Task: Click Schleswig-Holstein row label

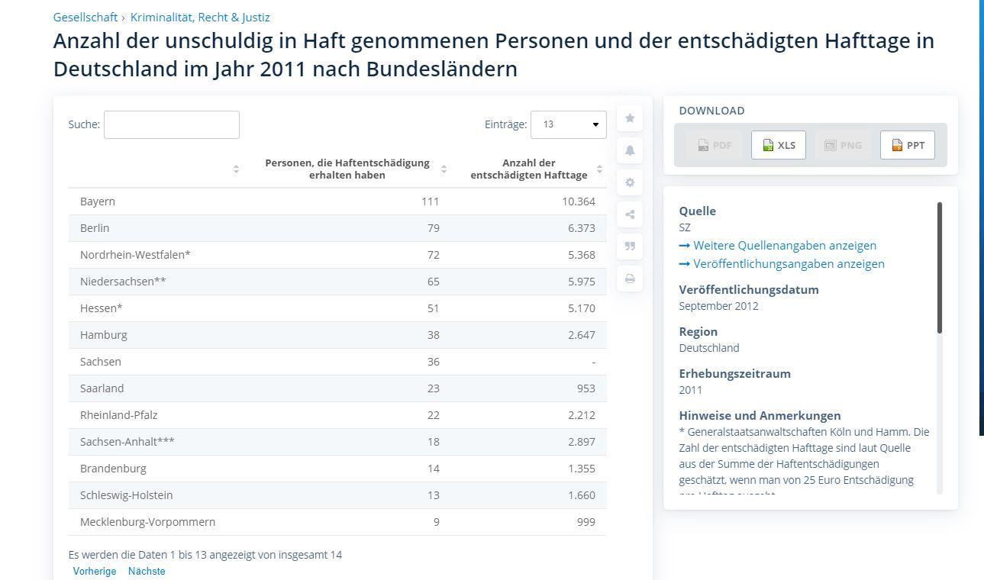Action: pyautogui.click(x=127, y=495)
